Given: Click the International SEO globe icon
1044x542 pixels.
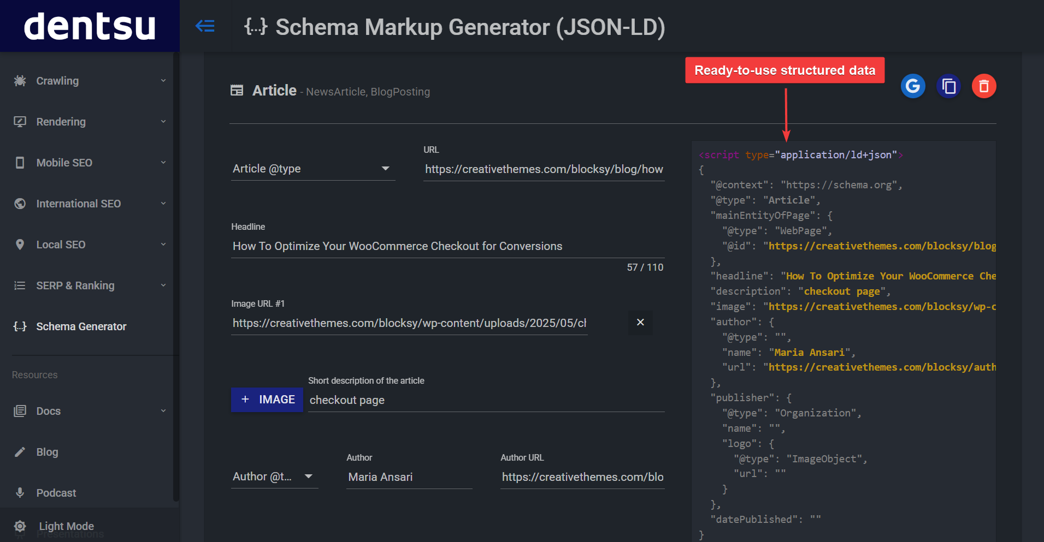Looking at the screenshot, I should 20,204.
